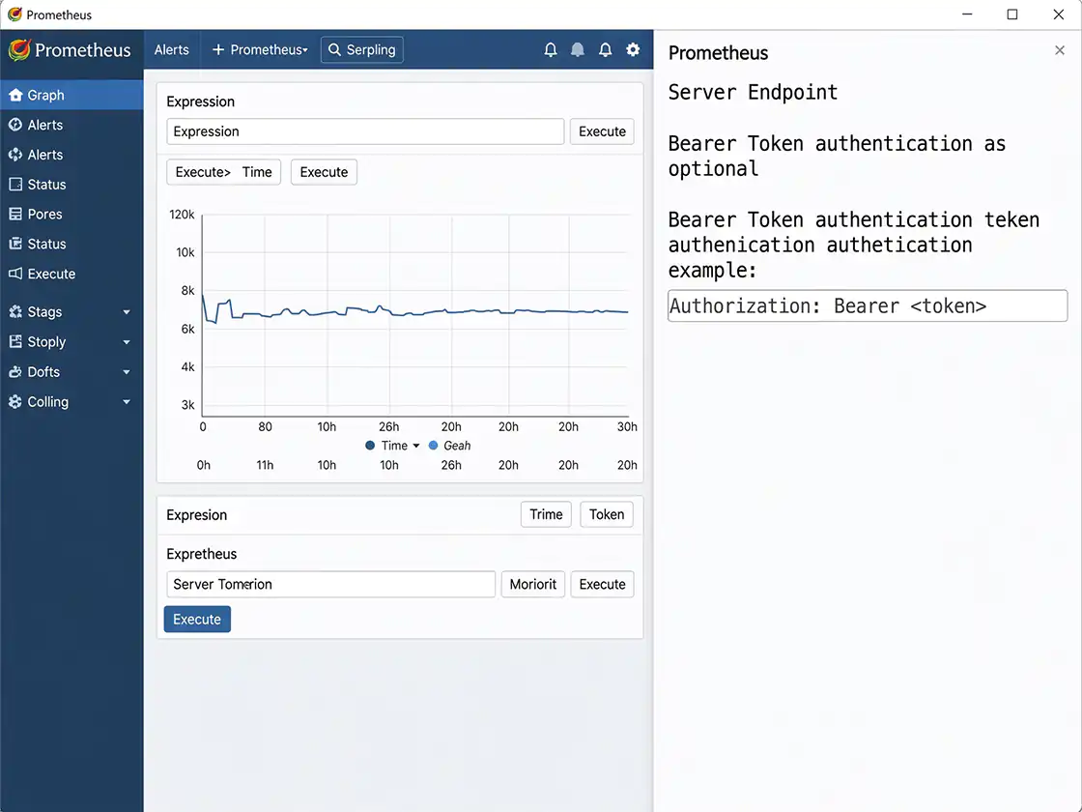Screen dimensions: 1082x812
Task: Expand the Stoply sidebar section
Action: point(127,342)
